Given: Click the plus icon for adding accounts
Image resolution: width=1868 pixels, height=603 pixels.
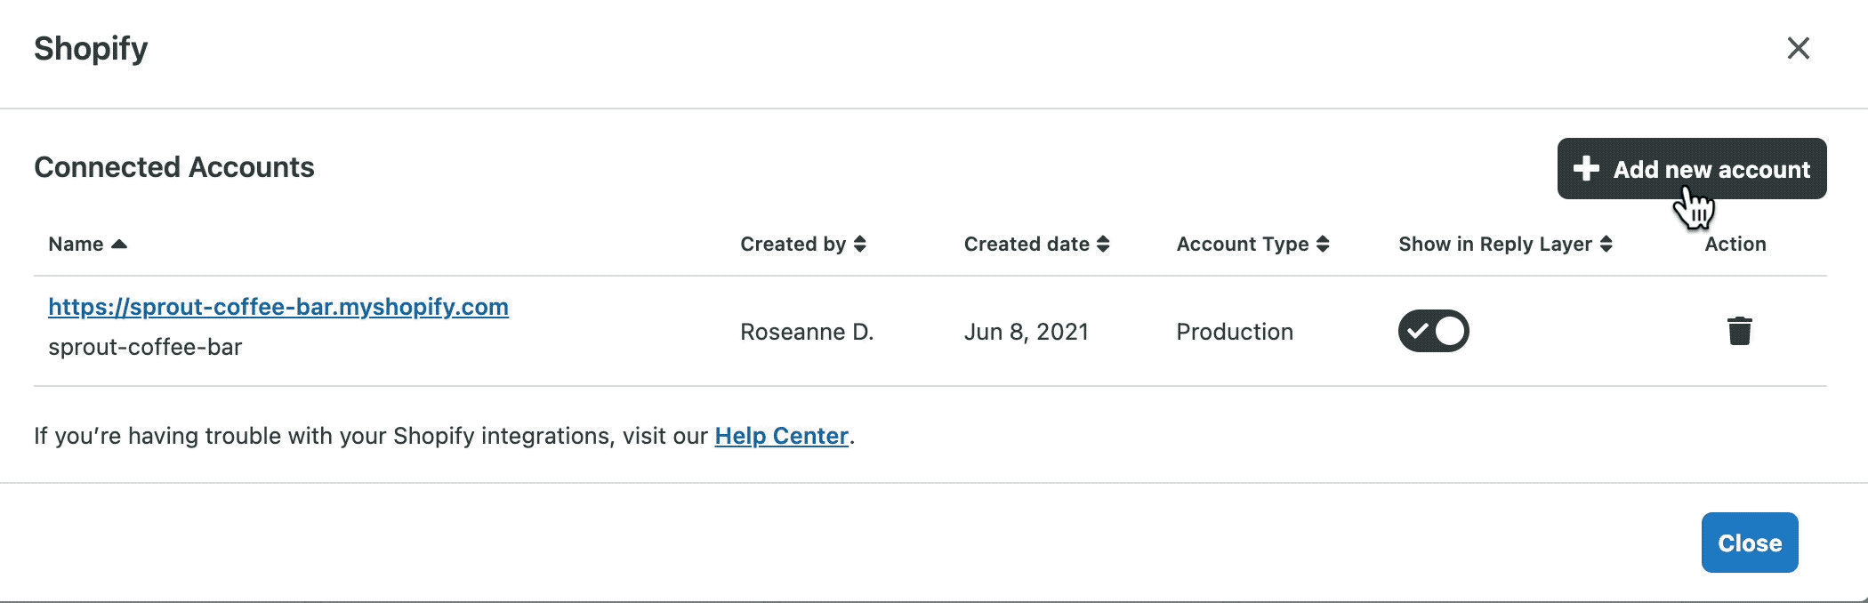Looking at the screenshot, I should [x=1586, y=169].
